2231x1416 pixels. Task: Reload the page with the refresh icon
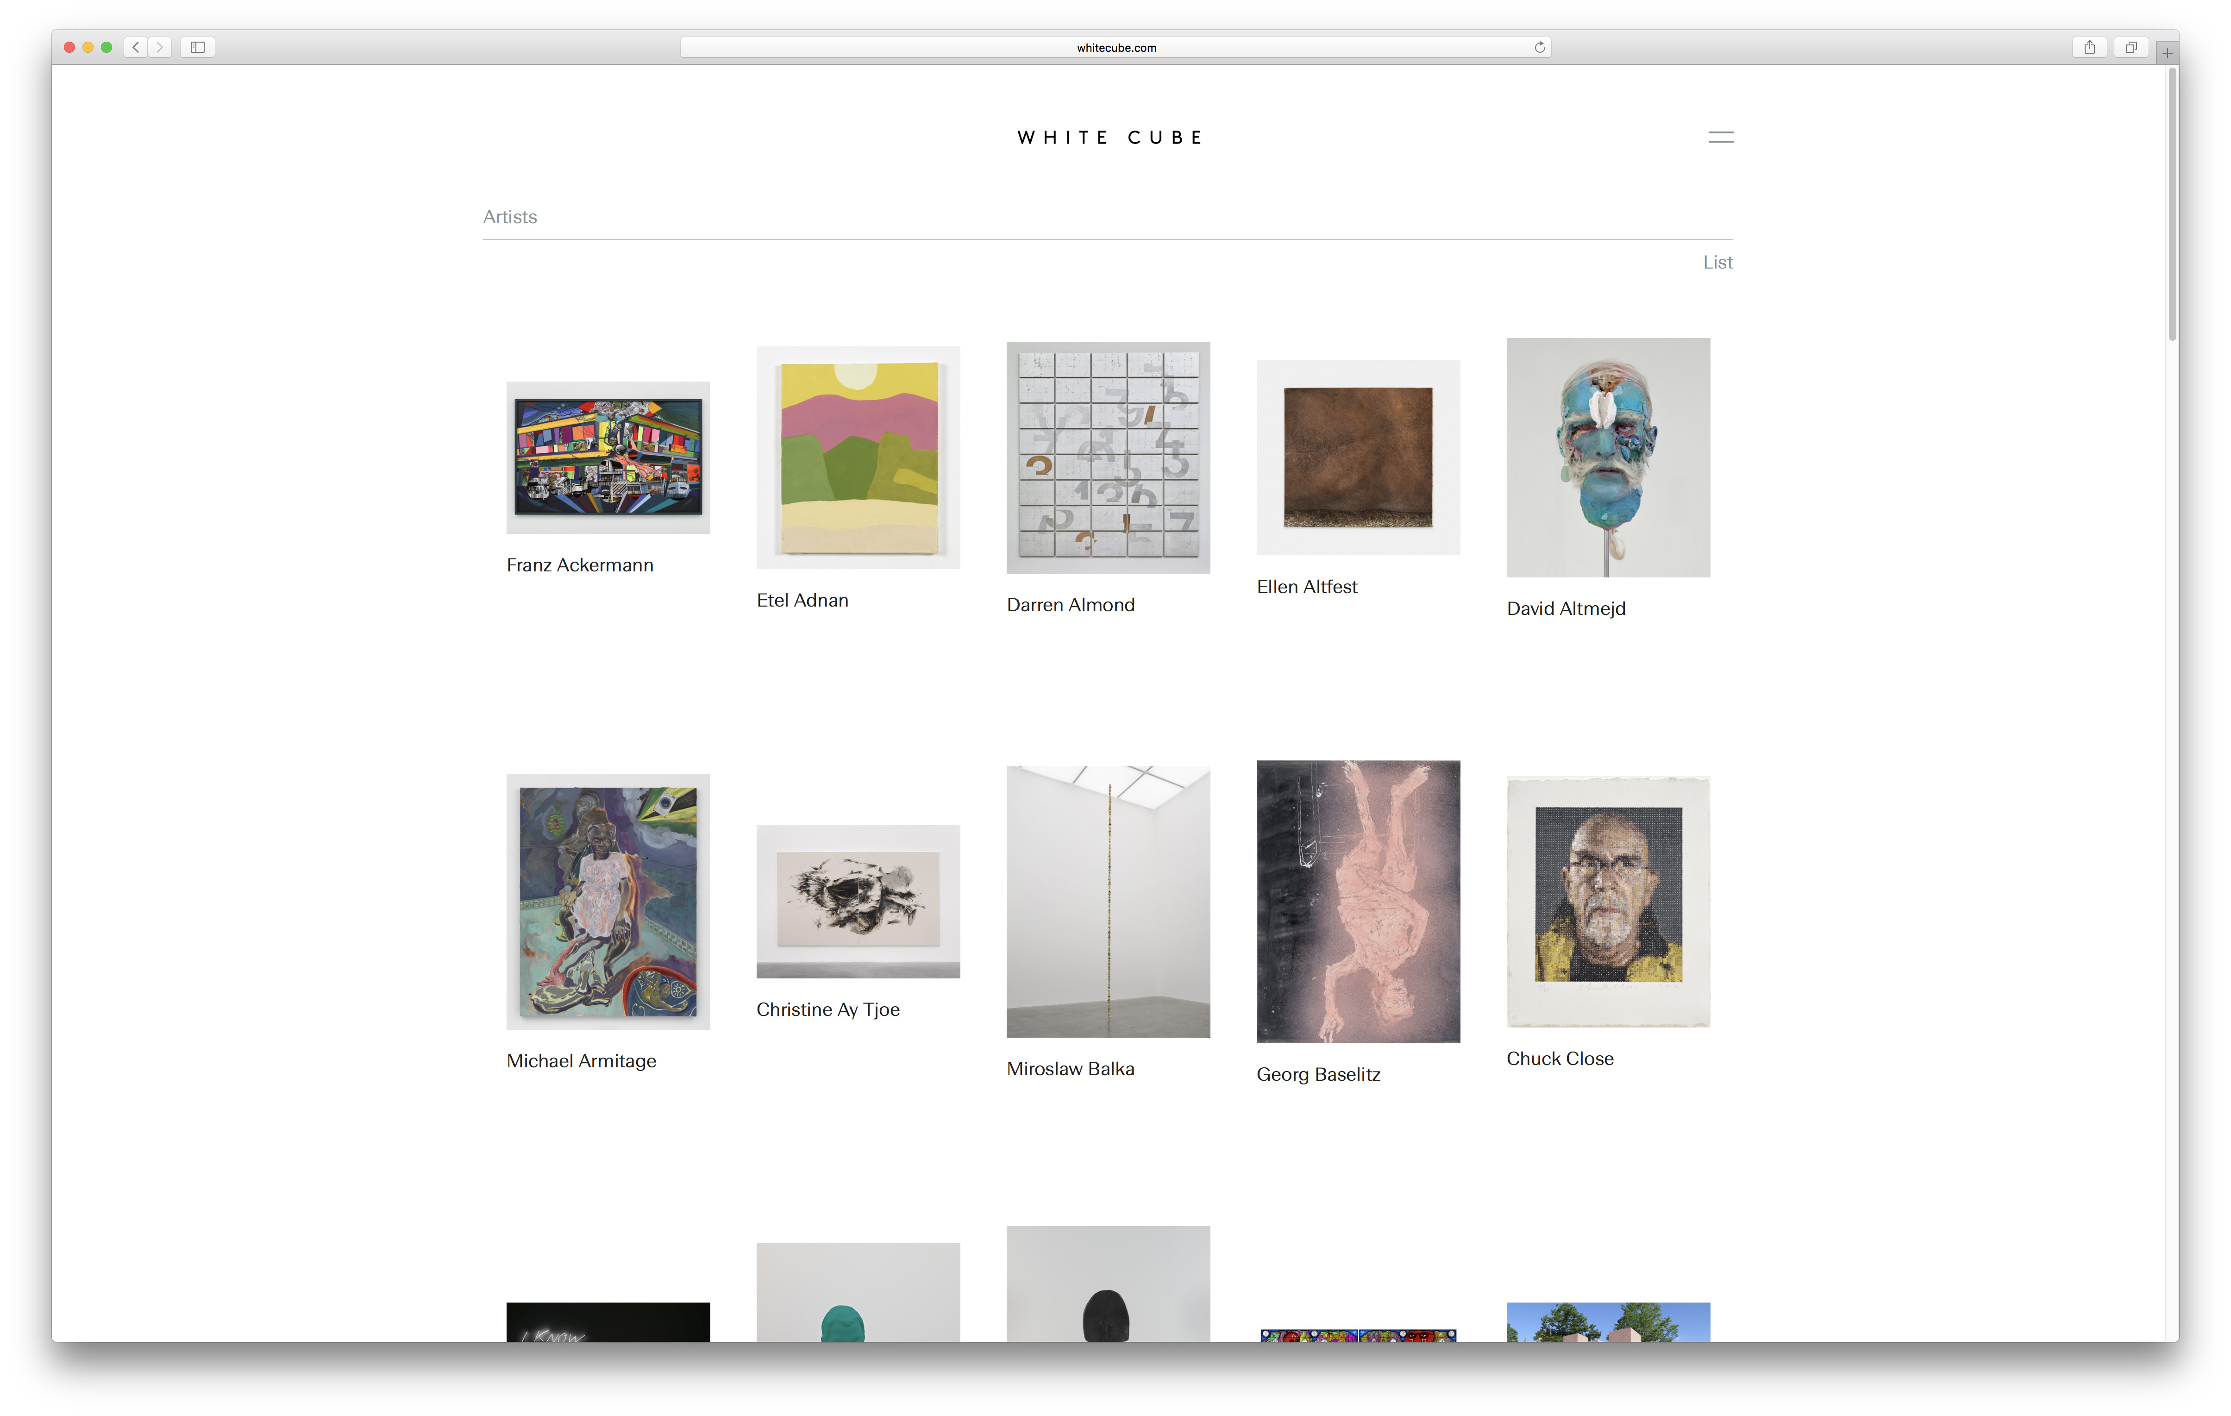[x=1539, y=47]
